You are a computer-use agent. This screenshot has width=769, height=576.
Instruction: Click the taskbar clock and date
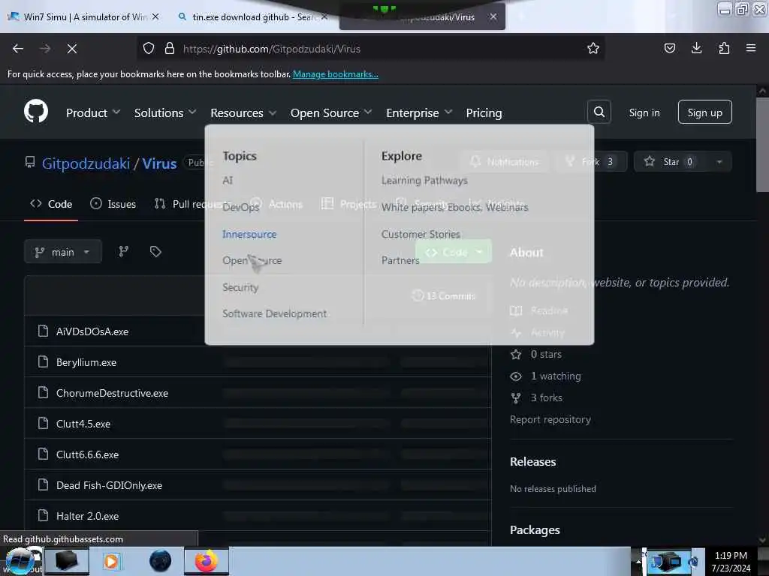(x=731, y=562)
